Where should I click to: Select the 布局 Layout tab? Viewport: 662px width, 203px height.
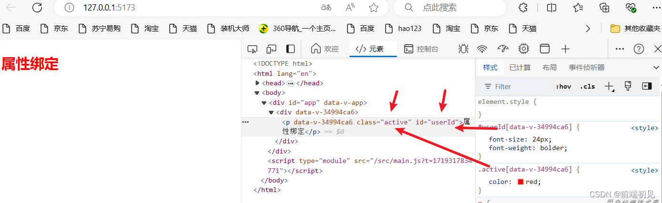[x=550, y=68]
